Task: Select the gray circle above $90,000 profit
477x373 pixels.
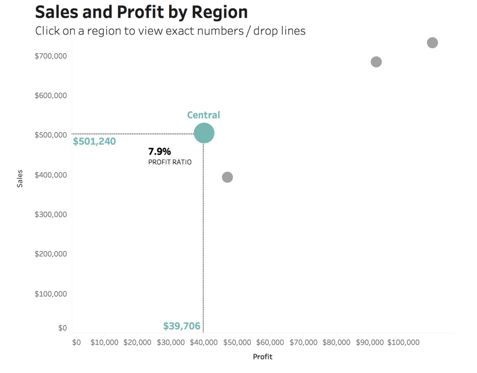Action: [376, 62]
